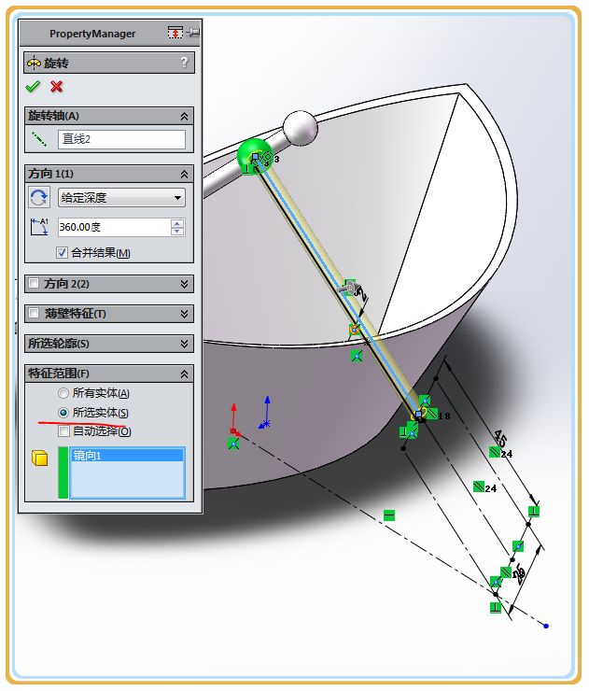The height and width of the screenshot is (691, 589).
Task: Collapse the 旋转轴(A) section
Action: tap(184, 117)
